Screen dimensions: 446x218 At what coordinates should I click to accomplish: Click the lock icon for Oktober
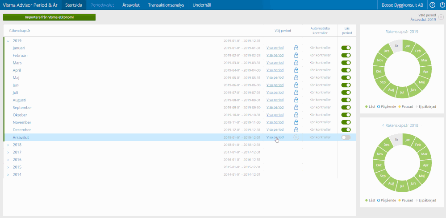click(296, 115)
